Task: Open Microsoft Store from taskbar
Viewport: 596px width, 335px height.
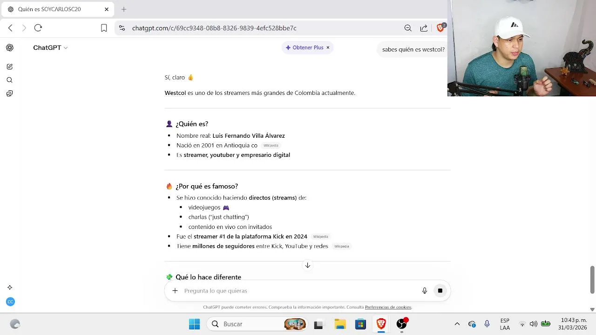Action: 360,324
